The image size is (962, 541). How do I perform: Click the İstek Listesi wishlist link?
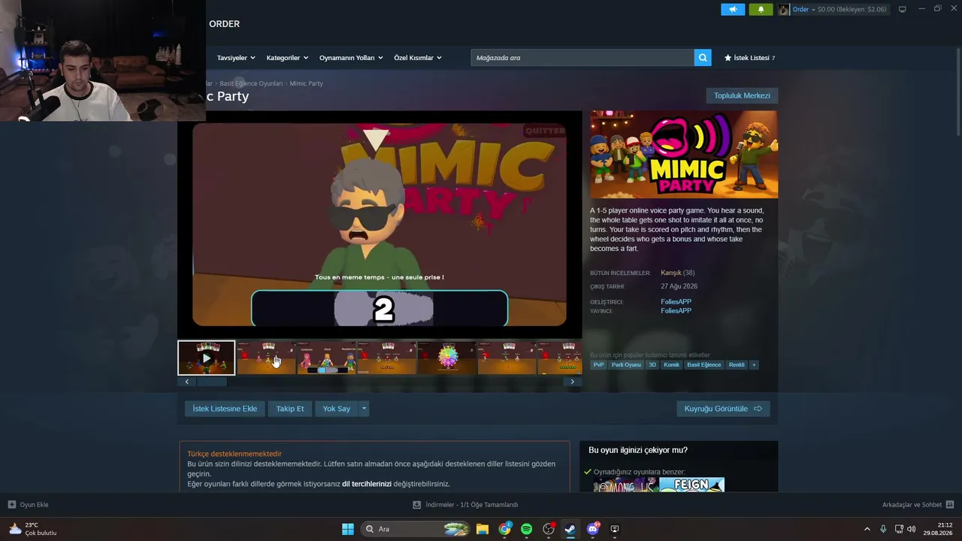coord(749,58)
